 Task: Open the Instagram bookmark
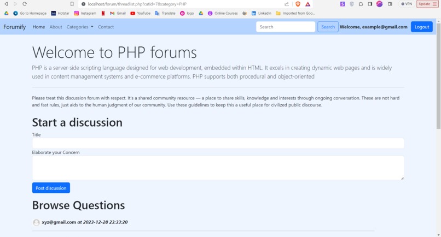[85, 13]
